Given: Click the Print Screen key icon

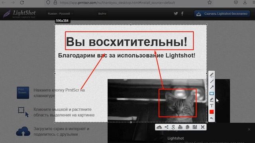Looking at the screenshot, I should coord(23,93).
